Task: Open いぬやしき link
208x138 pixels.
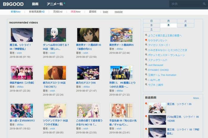Action: pos(154,80)
